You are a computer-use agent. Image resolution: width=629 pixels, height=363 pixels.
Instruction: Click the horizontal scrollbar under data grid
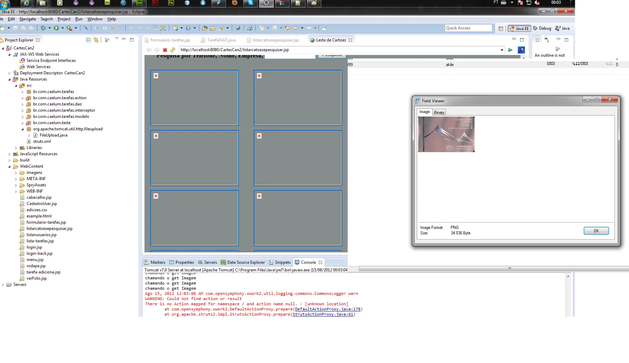509,268
